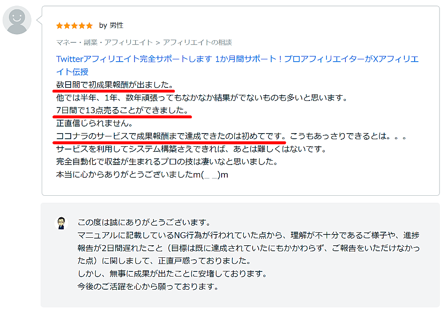Screen dimensions: 447x313
Task: Click the line 正直信じられません
Action: [94, 123]
